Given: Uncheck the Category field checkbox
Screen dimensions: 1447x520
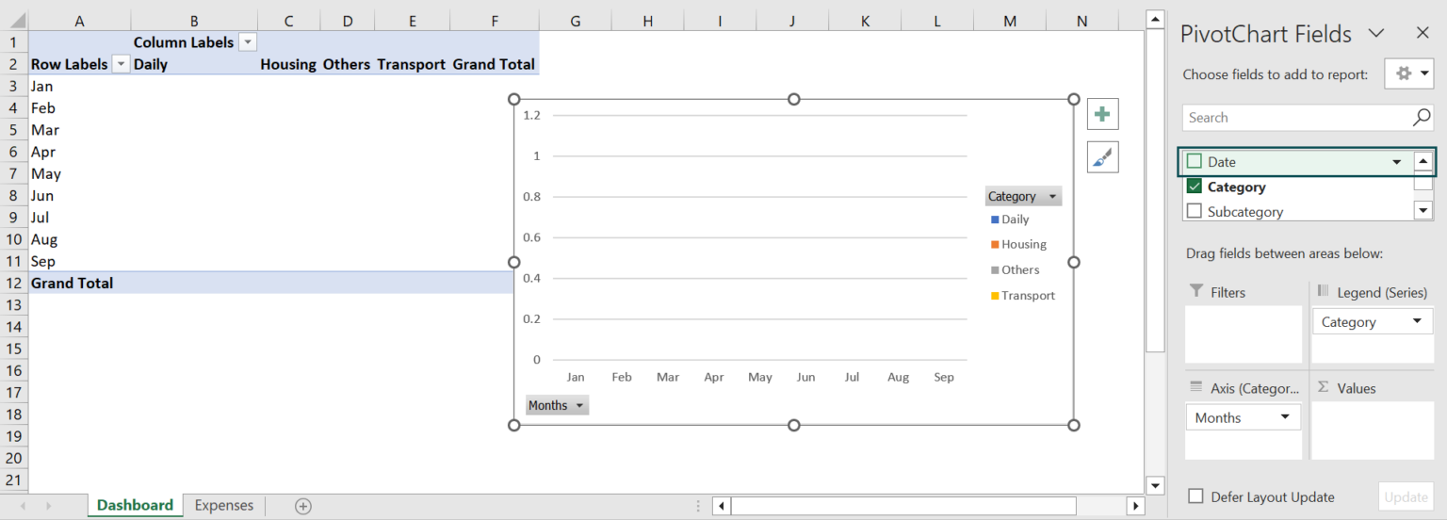Looking at the screenshot, I should [x=1195, y=187].
